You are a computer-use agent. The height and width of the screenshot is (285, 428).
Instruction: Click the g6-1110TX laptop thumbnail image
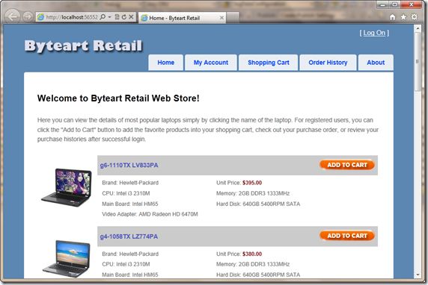click(x=67, y=187)
